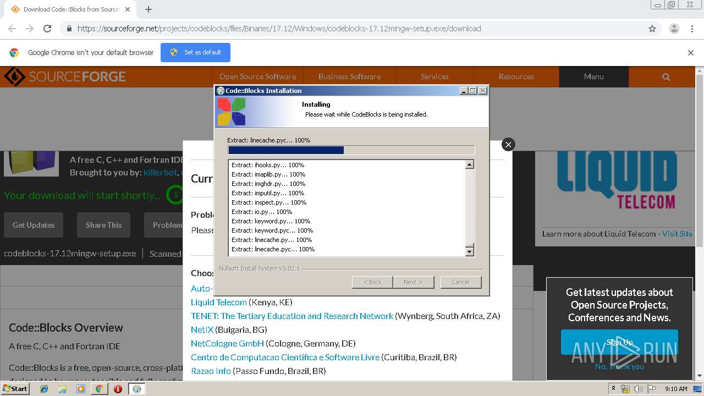Close the Download Code::Blocks tab
The height and width of the screenshot is (396, 704).
(128, 9)
